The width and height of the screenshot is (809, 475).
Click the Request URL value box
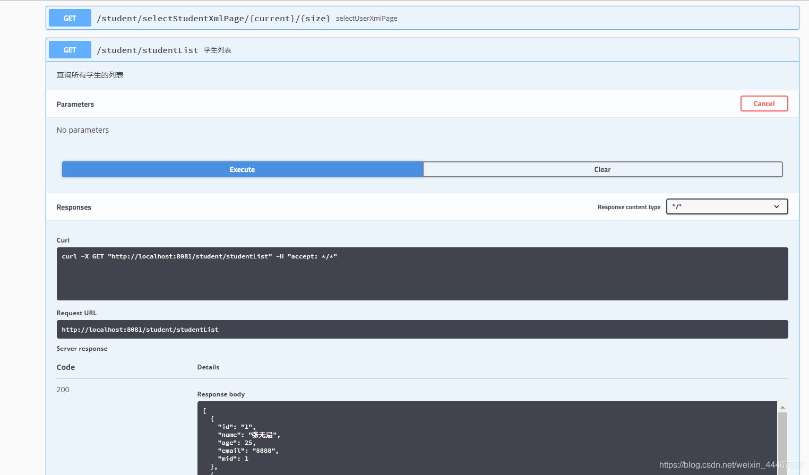coord(422,330)
